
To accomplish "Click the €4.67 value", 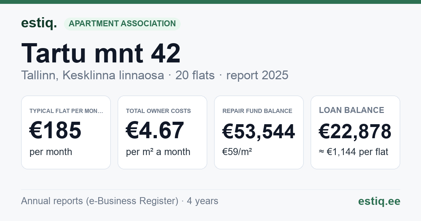I will 155,130.
